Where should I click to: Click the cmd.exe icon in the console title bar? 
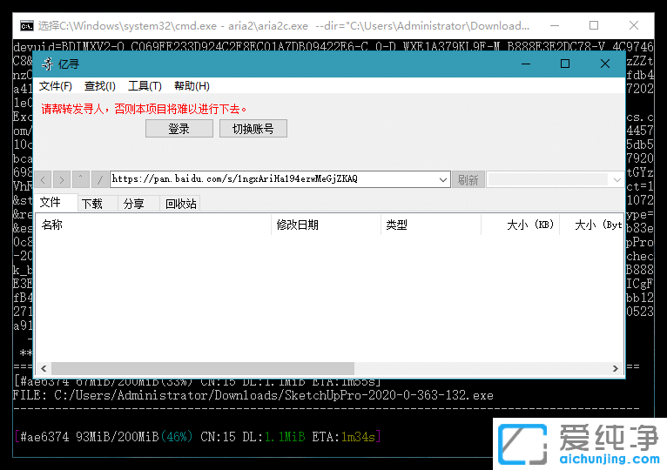pos(27,26)
